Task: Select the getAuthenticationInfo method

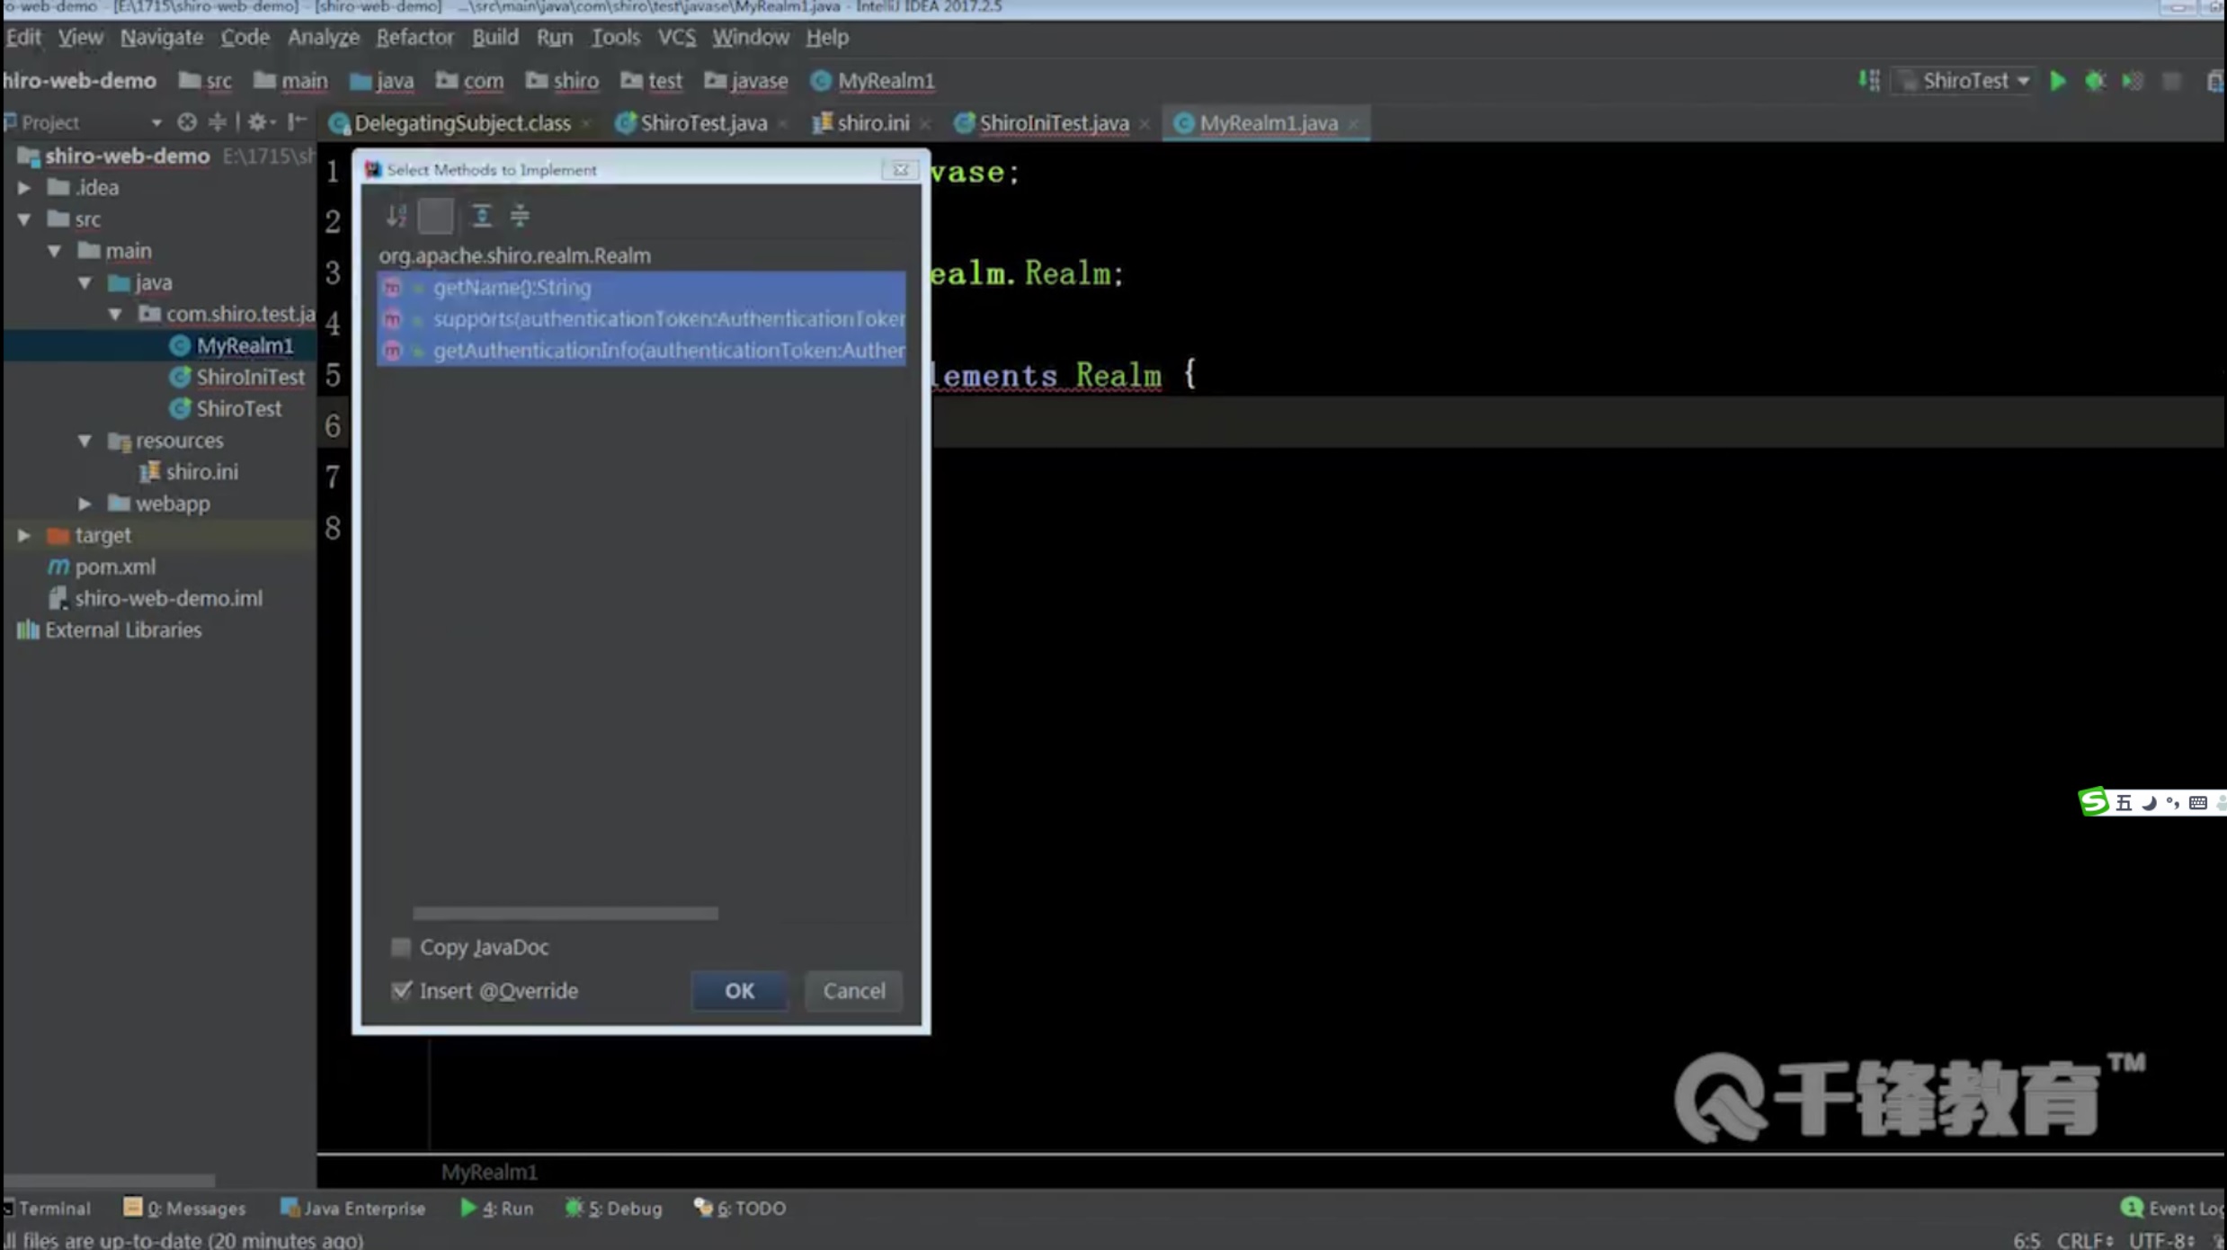Action: pos(641,351)
